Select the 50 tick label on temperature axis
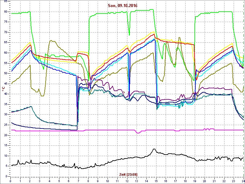 click(5, 74)
